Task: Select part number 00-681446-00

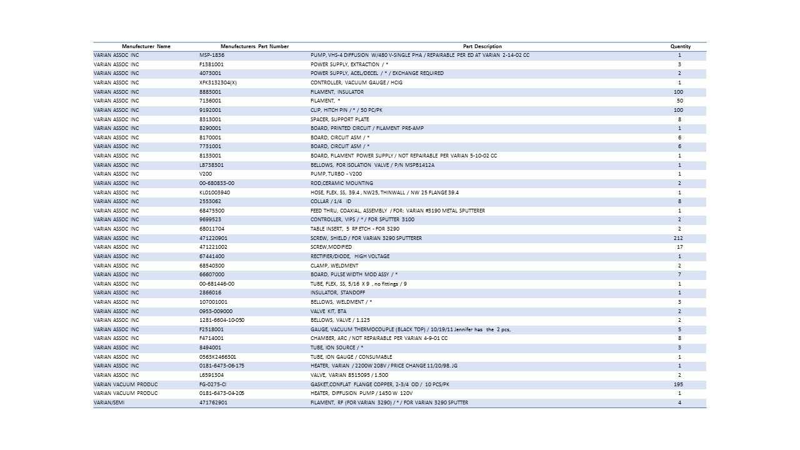Action: (217, 284)
